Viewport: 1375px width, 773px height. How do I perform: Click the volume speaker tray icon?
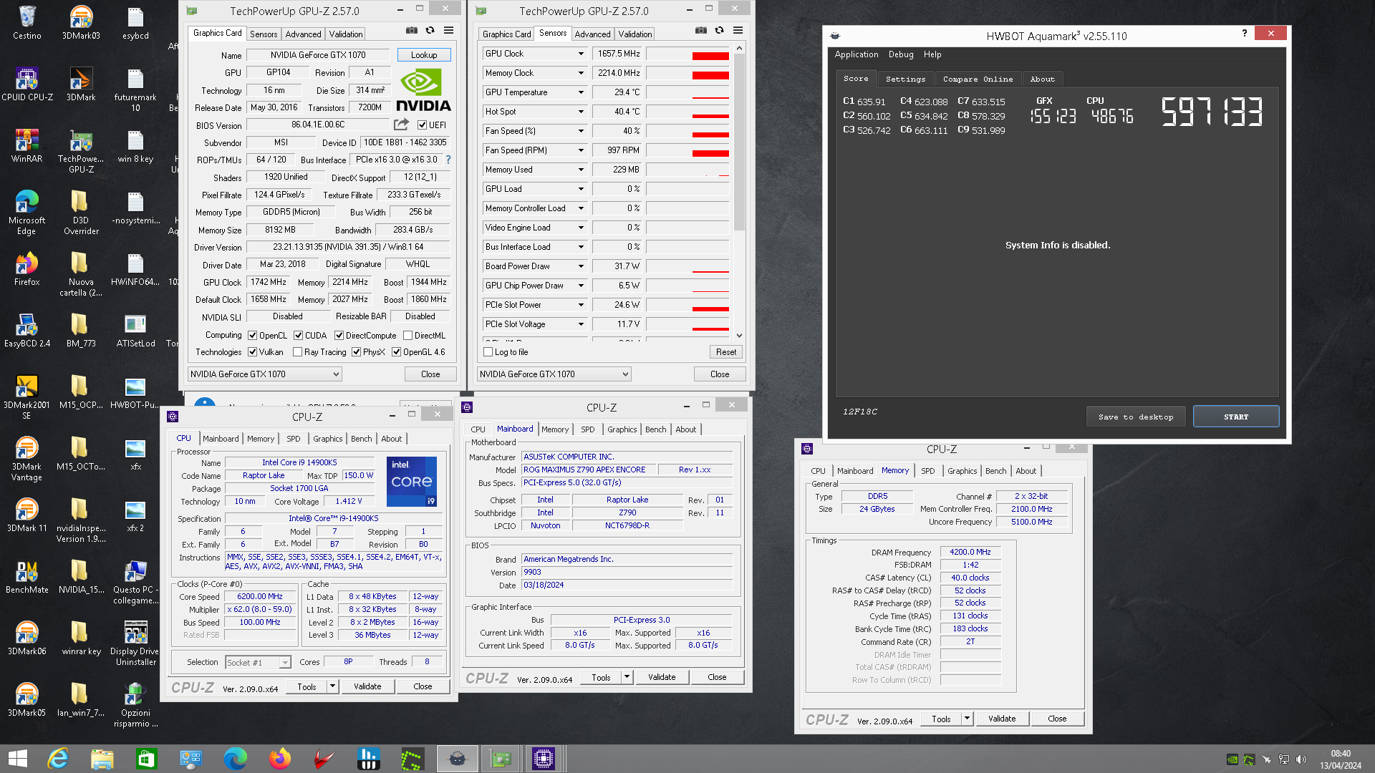[1301, 759]
